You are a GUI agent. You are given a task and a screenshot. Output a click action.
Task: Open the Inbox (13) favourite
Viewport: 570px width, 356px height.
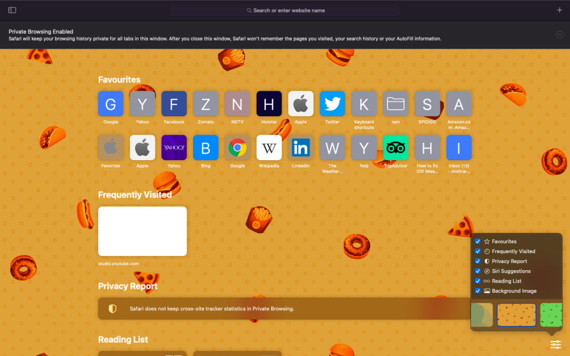click(x=459, y=147)
